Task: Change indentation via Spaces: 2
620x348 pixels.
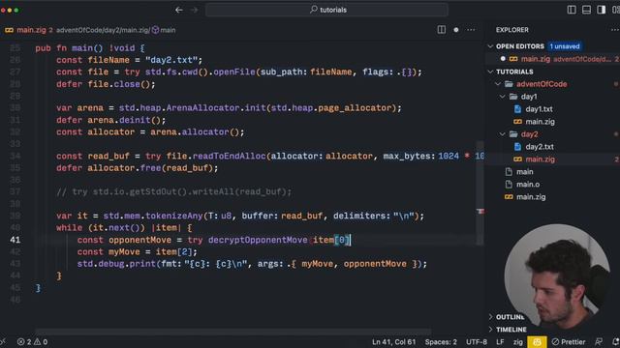Action: pyautogui.click(x=441, y=341)
